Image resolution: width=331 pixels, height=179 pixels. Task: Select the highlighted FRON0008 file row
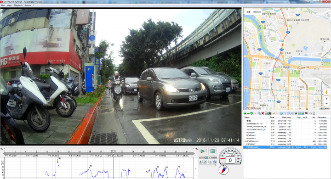click(x=285, y=147)
